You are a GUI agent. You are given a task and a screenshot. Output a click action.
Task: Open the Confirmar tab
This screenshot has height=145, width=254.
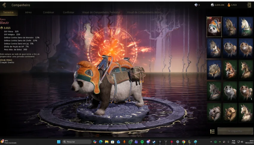tap(69, 12)
